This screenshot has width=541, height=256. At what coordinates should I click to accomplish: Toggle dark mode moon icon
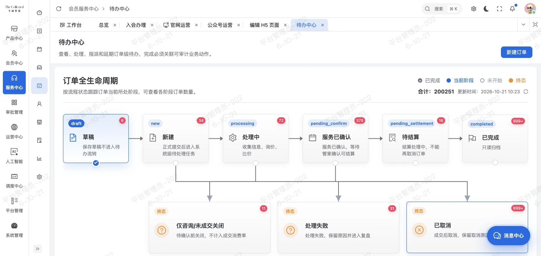point(486,9)
